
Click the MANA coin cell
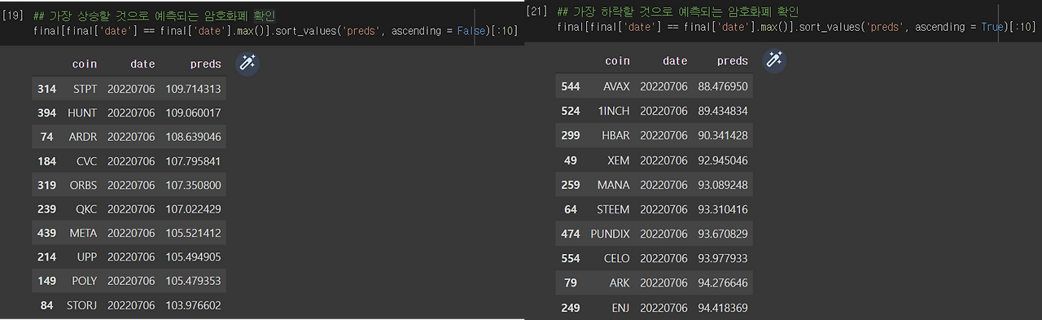[x=613, y=185]
